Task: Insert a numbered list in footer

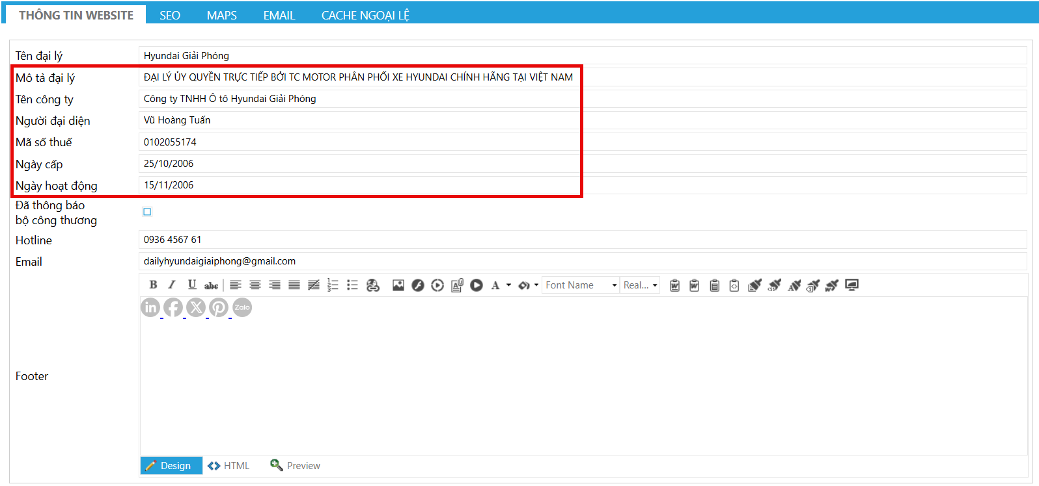Action: point(333,285)
